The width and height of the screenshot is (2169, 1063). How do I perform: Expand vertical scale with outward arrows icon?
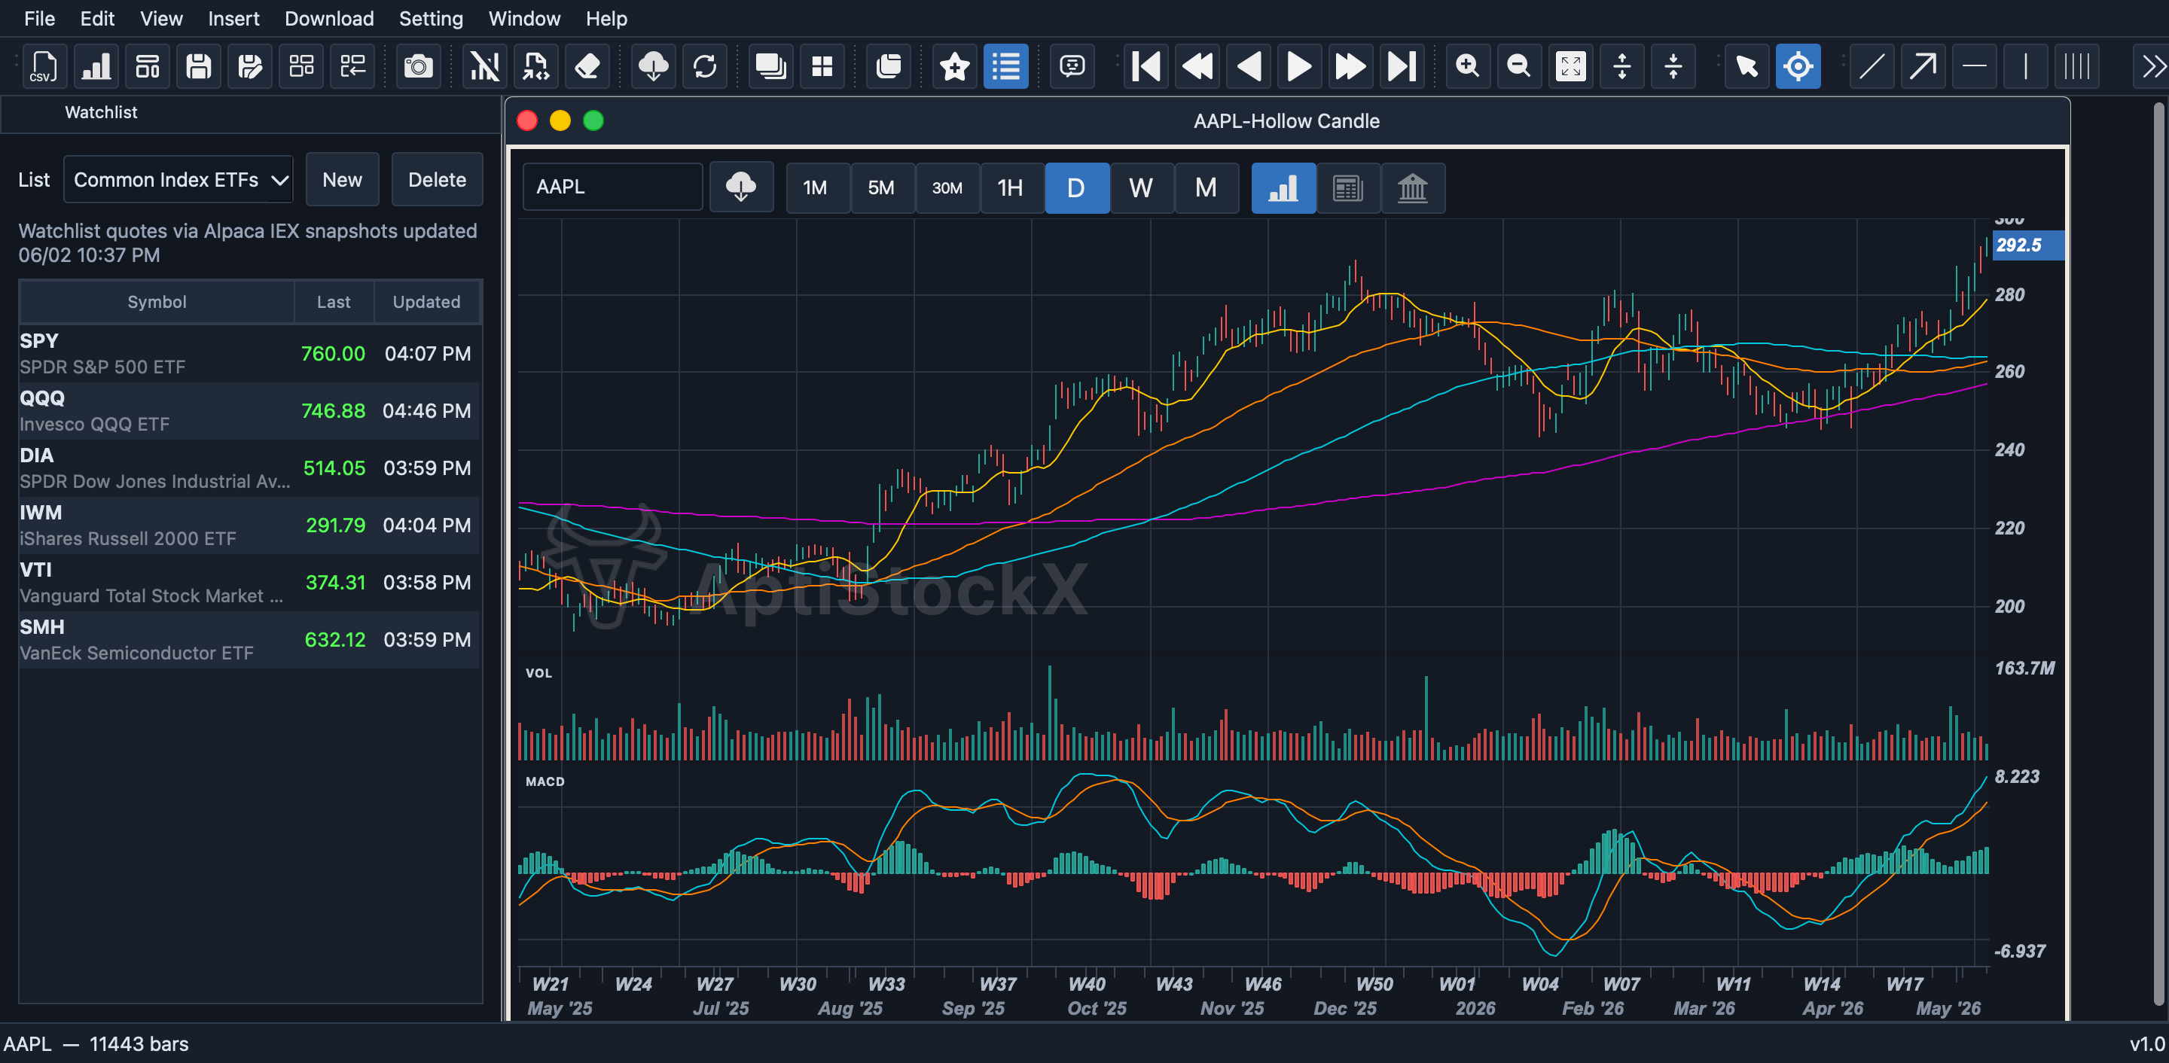(x=1621, y=65)
